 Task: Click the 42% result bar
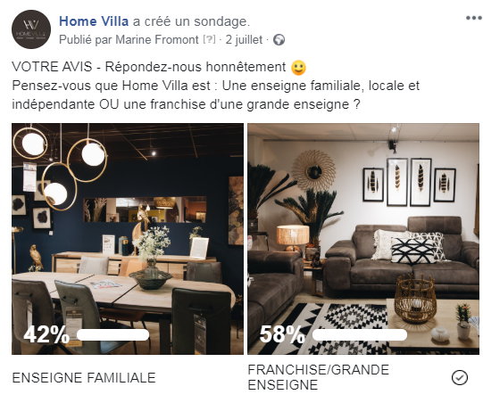coord(112,334)
